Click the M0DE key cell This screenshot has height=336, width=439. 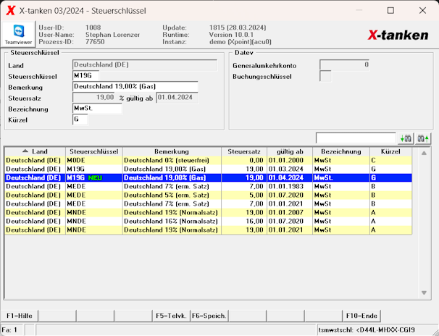click(94, 160)
